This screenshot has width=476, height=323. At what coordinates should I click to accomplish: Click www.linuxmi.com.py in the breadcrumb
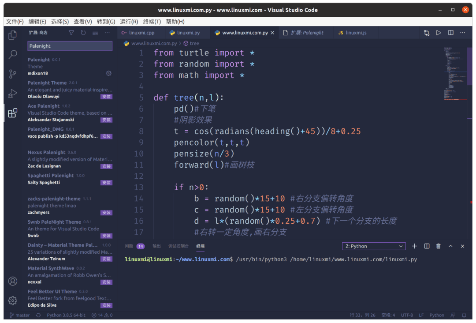click(x=154, y=43)
